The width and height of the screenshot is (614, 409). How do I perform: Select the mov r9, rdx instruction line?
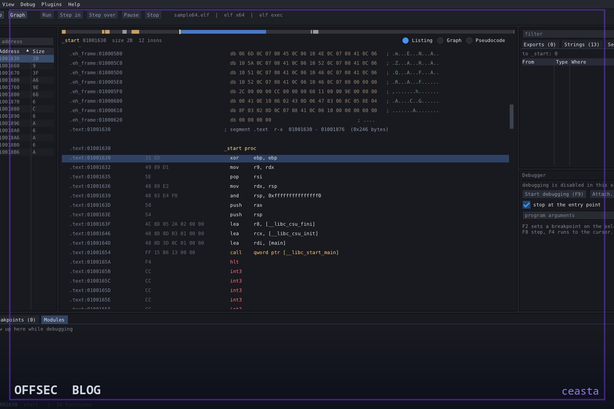285,167
